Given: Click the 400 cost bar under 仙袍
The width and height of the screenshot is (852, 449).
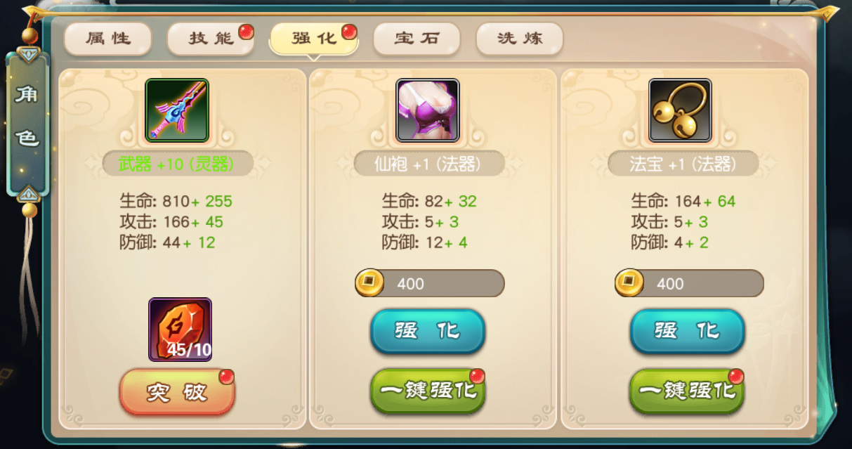Looking at the screenshot, I should pyautogui.click(x=430, y=283).
